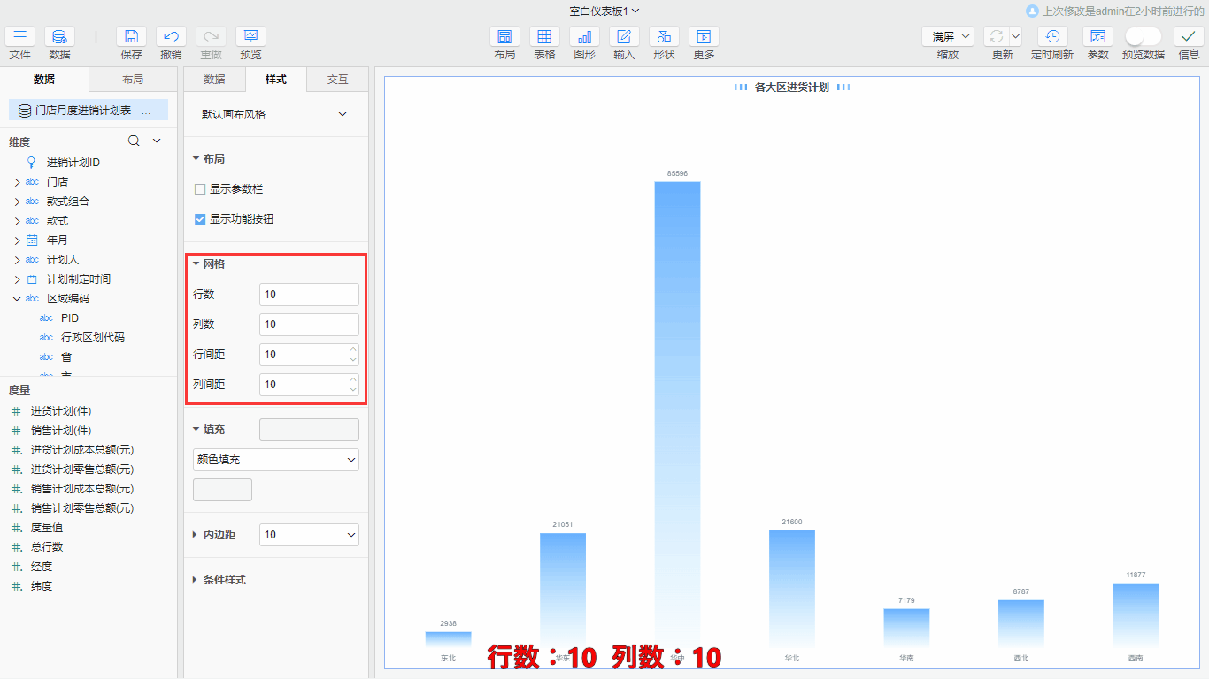Uncheck the show function buttons checkbox
The height and width of the screenshot is (679, 1209).
(x=200, y=219)
